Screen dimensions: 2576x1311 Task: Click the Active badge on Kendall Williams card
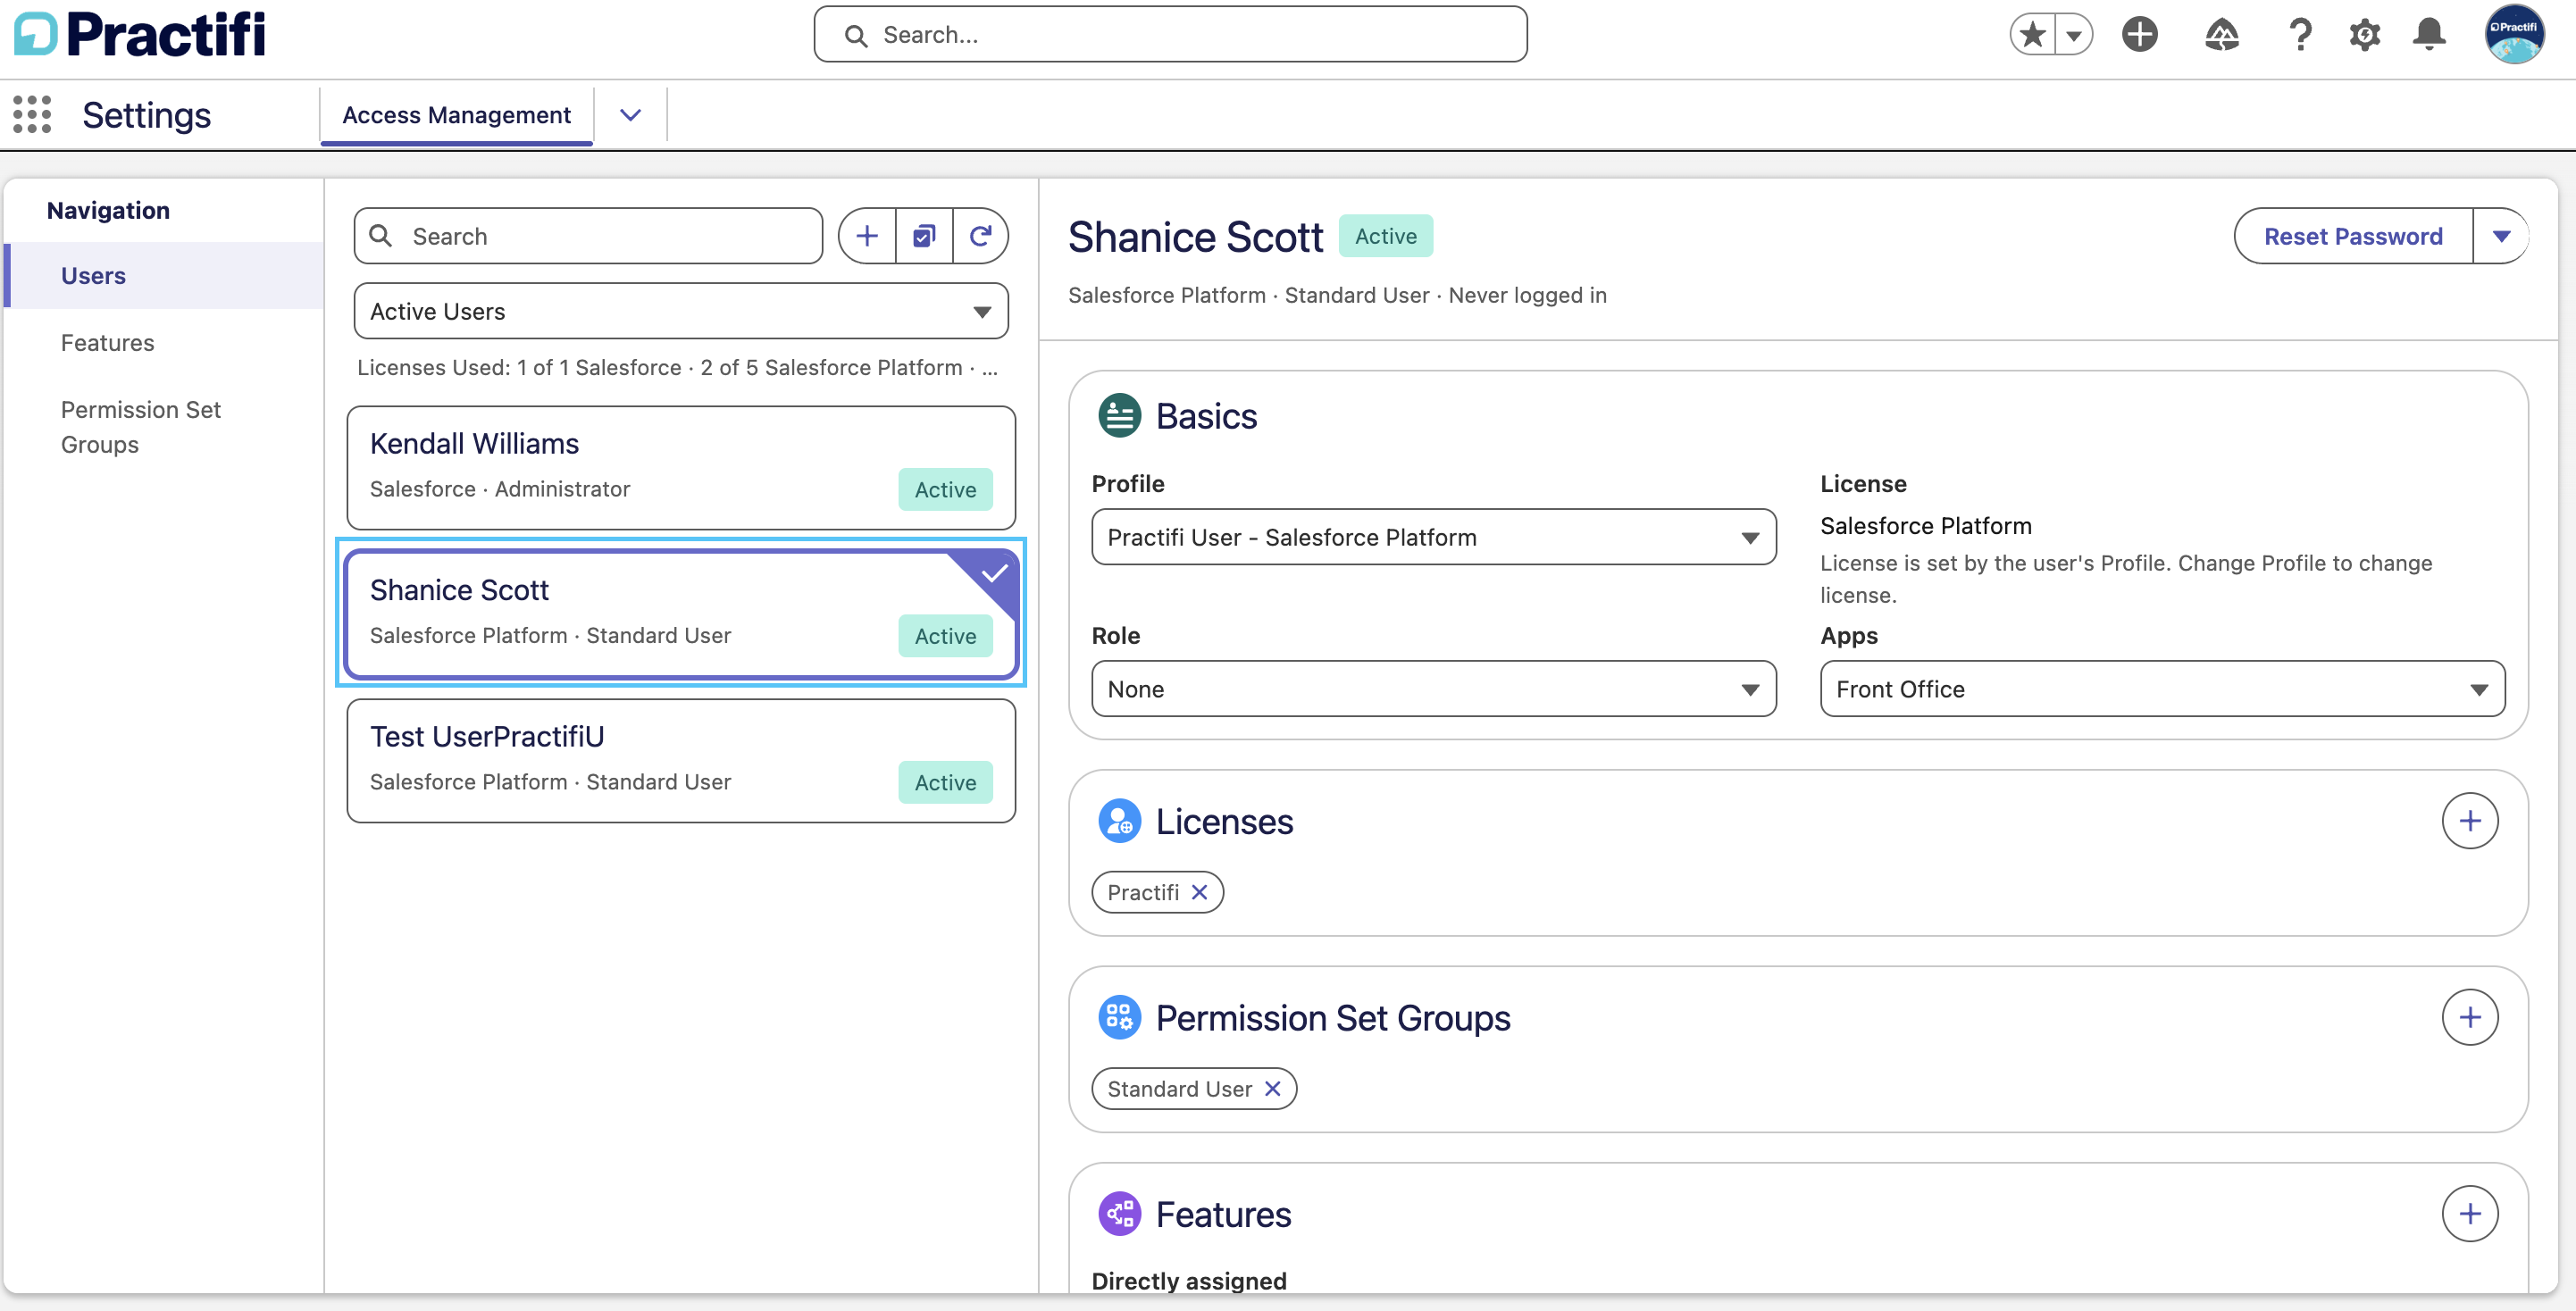tap(945, 489)
